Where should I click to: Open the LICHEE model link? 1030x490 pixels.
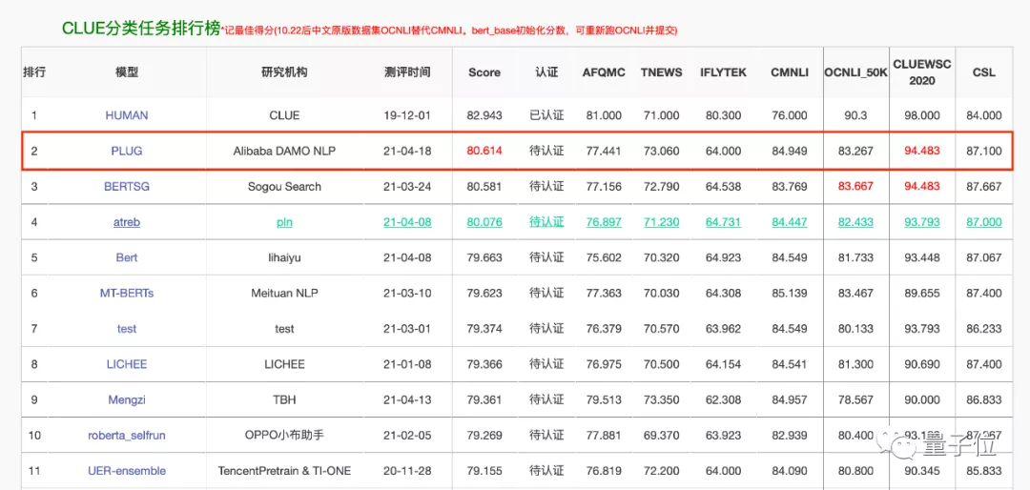tap(127, 364)
